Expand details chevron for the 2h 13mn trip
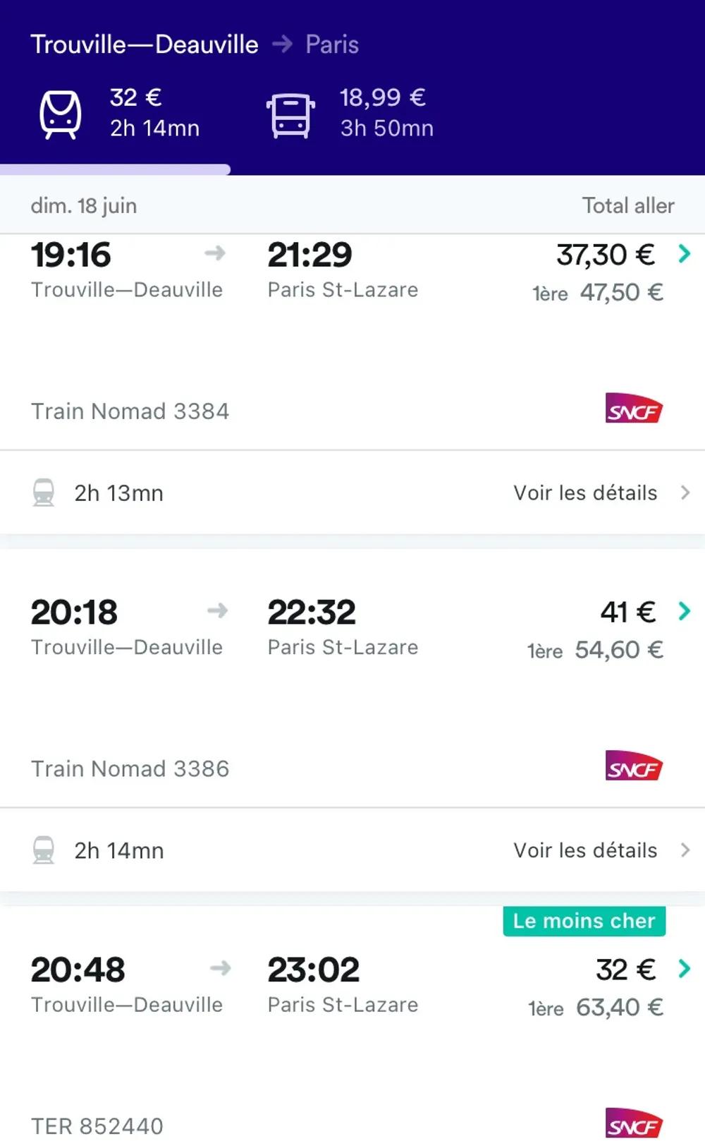The width and height of the screenshot is (705, 1141). 685,493
